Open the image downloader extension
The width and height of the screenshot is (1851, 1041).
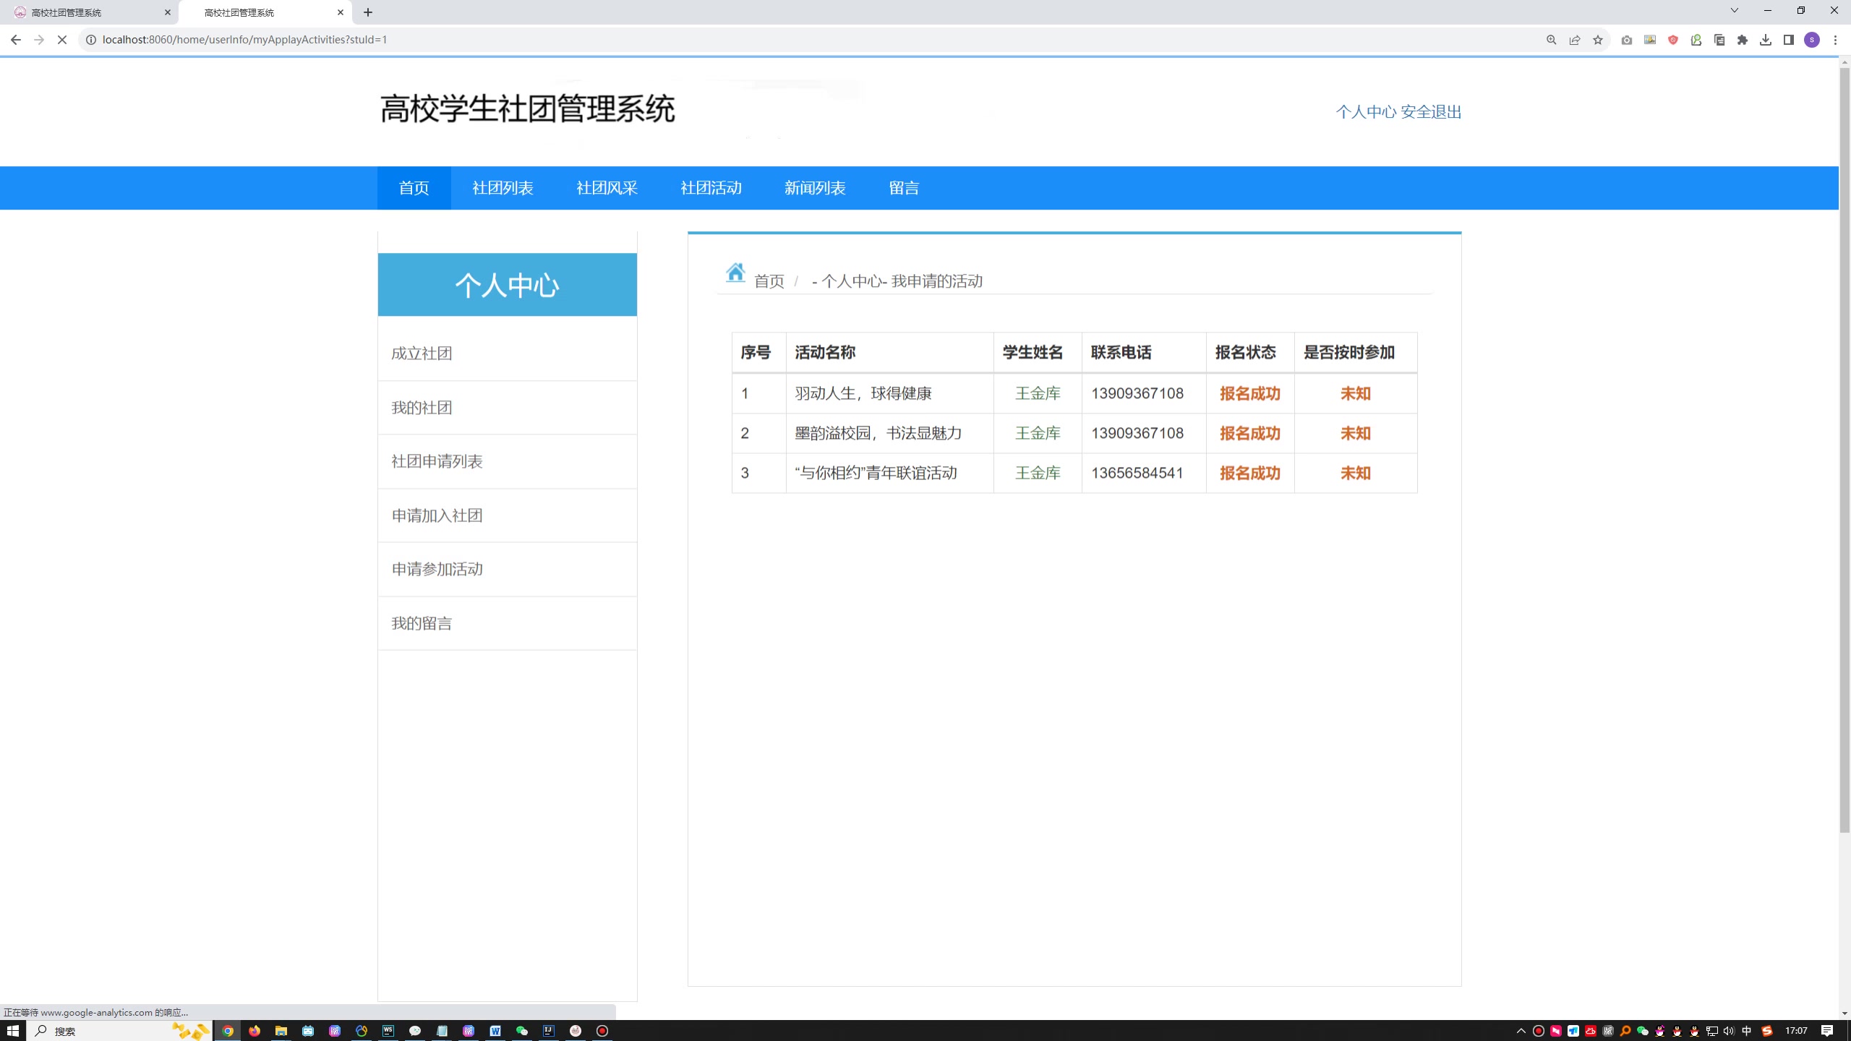pyautogui.click(x=1650, y=40)
